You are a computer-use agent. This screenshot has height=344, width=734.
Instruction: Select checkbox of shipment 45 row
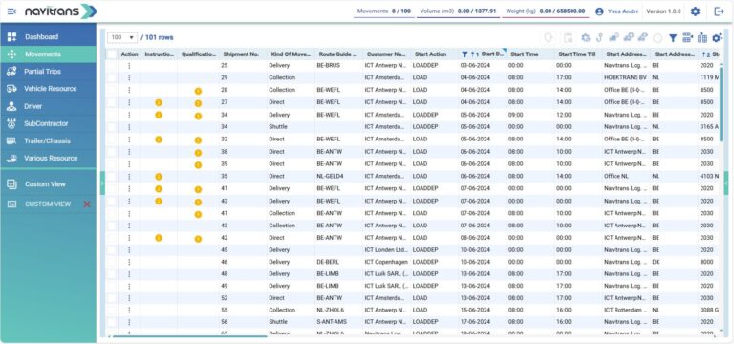(112, 250)
